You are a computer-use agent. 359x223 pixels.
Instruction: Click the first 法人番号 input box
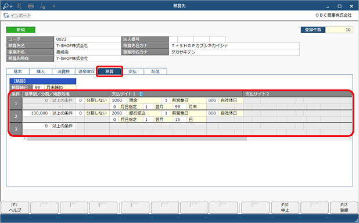coord(173,39)
